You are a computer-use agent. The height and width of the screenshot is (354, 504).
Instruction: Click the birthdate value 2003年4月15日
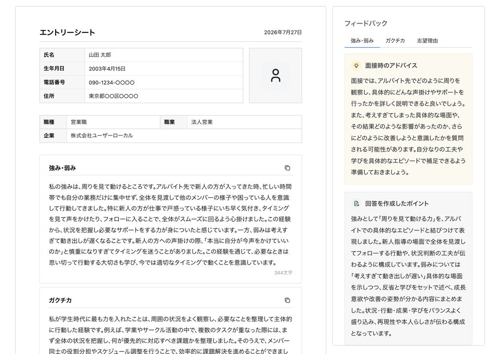click(164, 68)
